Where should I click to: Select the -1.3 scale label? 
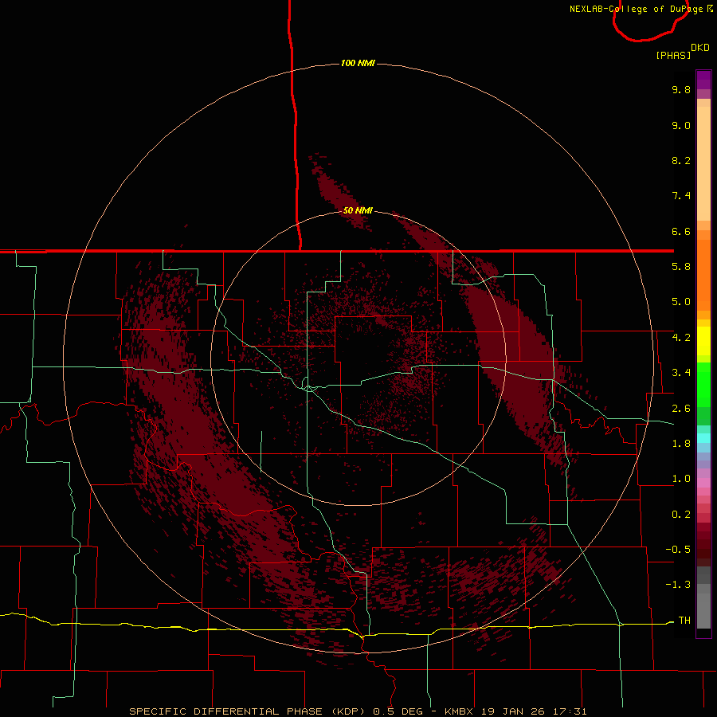pyautogui.click(x=678, y=585)
